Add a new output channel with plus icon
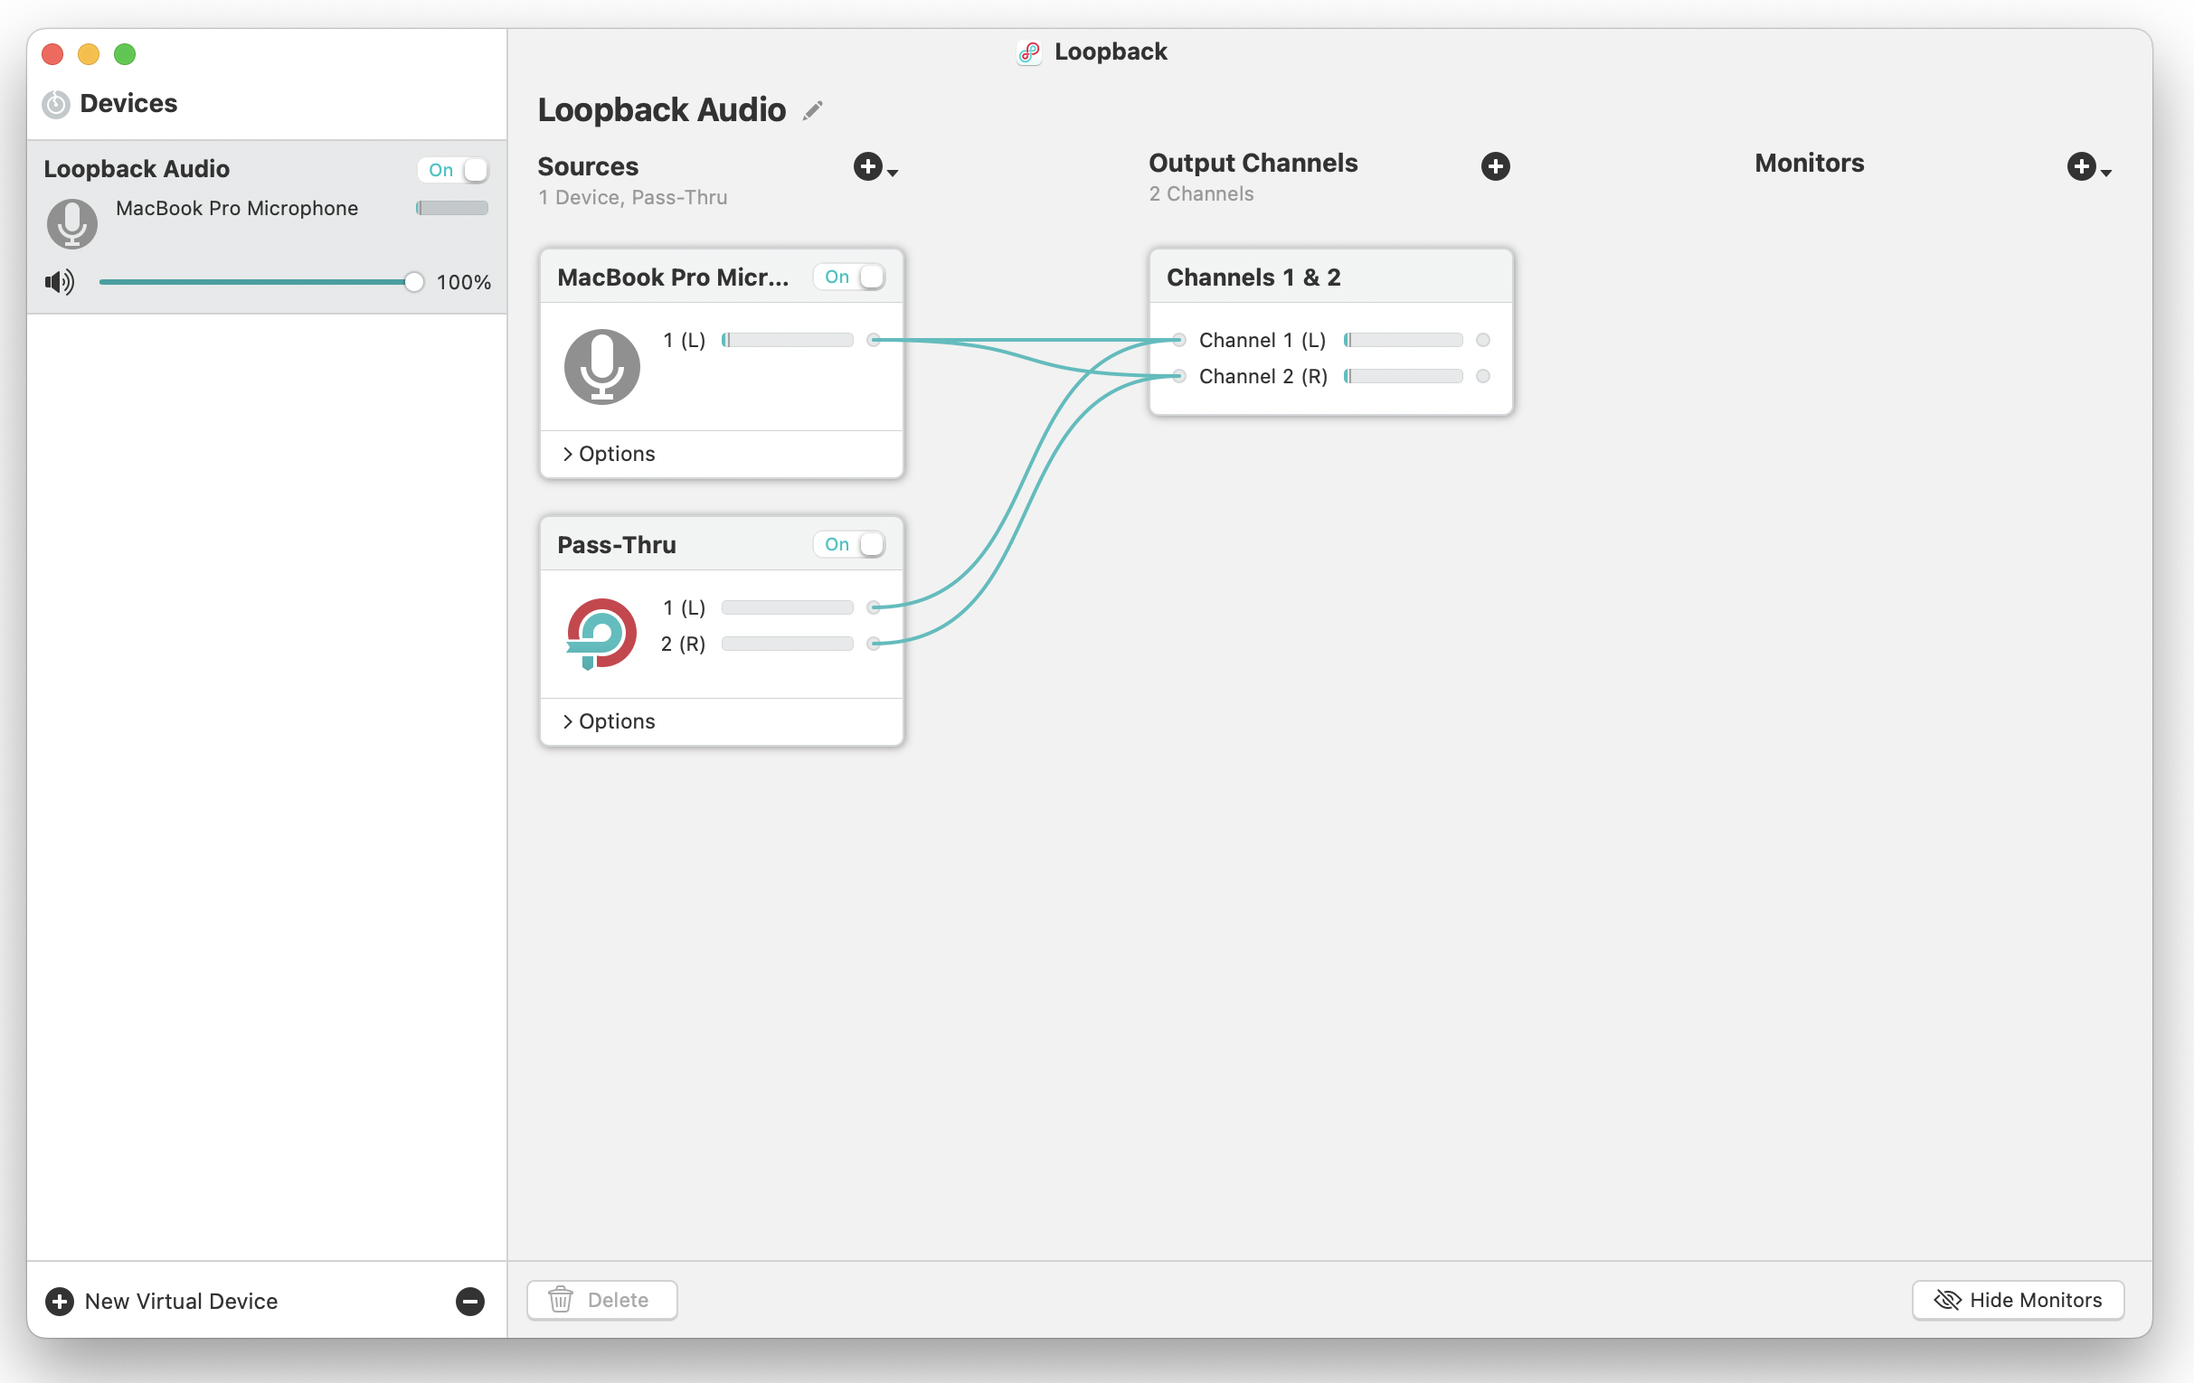The image size is (2194, 1383). (1494, 166)
